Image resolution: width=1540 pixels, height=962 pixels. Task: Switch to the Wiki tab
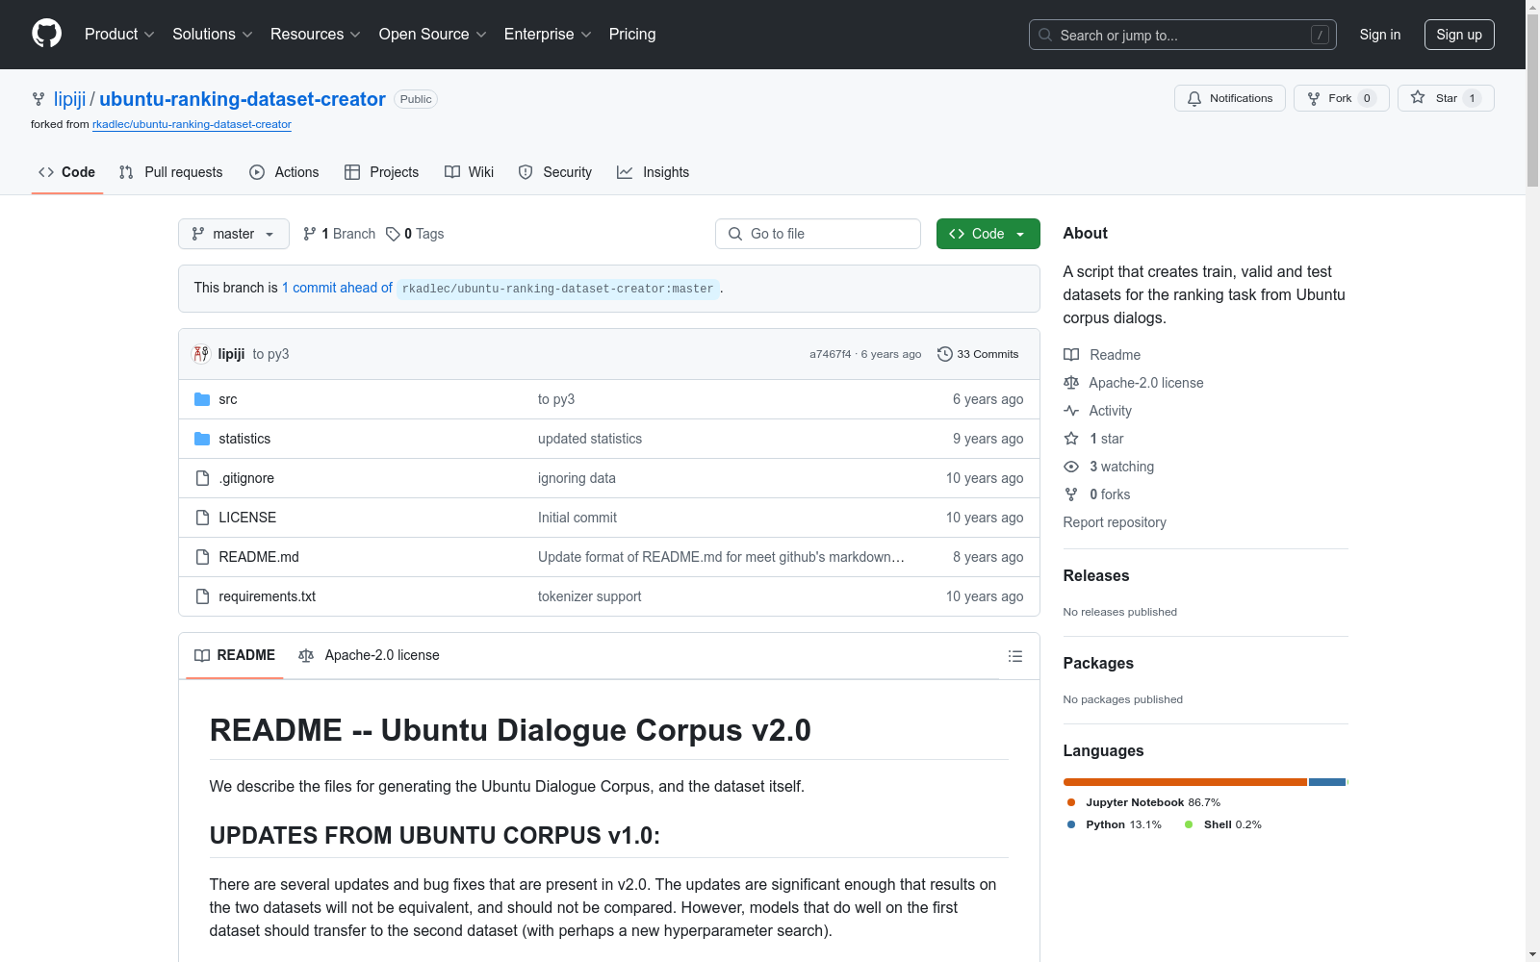tap(470, 172)
